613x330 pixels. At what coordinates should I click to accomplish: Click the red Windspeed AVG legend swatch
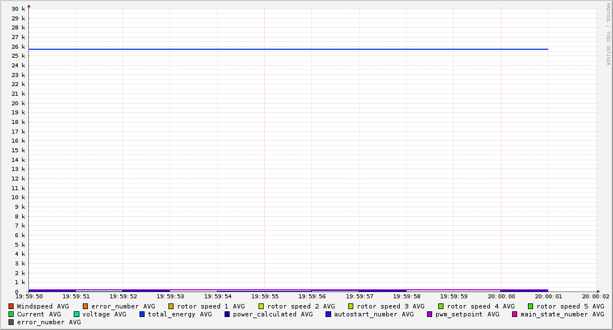pyautogui.click(x=11, y=306)
